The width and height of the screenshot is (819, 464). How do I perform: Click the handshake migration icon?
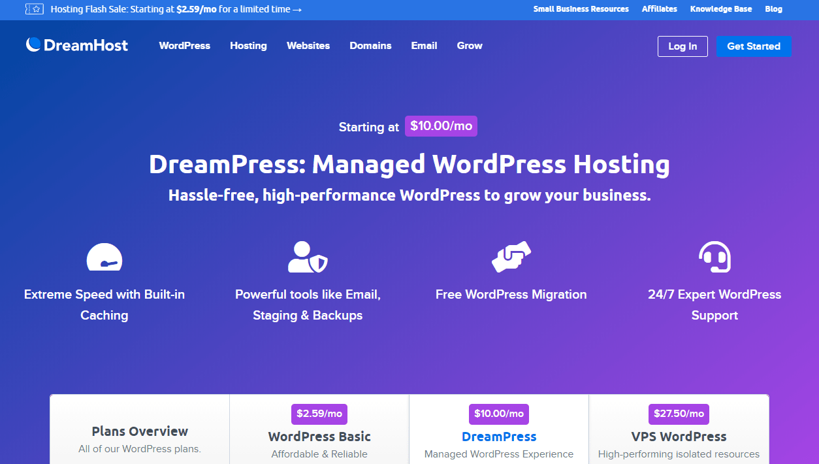click(x=511, y=257)
